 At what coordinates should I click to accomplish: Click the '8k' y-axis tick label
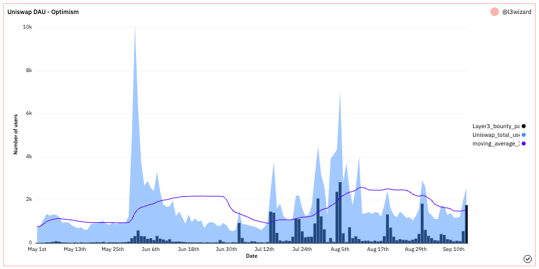coord(29,71)
